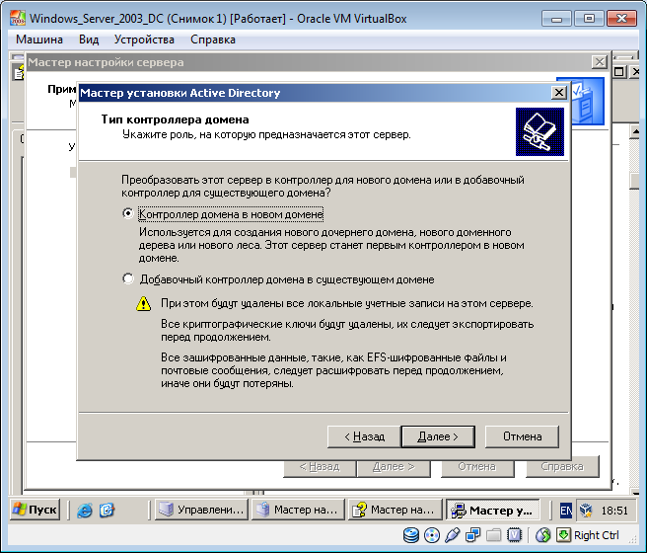Open the Пуск start button
The width and height of the screenshot is (647, 553).
tap(35, 510)
